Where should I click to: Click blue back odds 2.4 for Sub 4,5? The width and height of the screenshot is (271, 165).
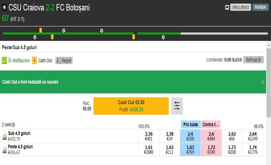click(x=190, y=136)
